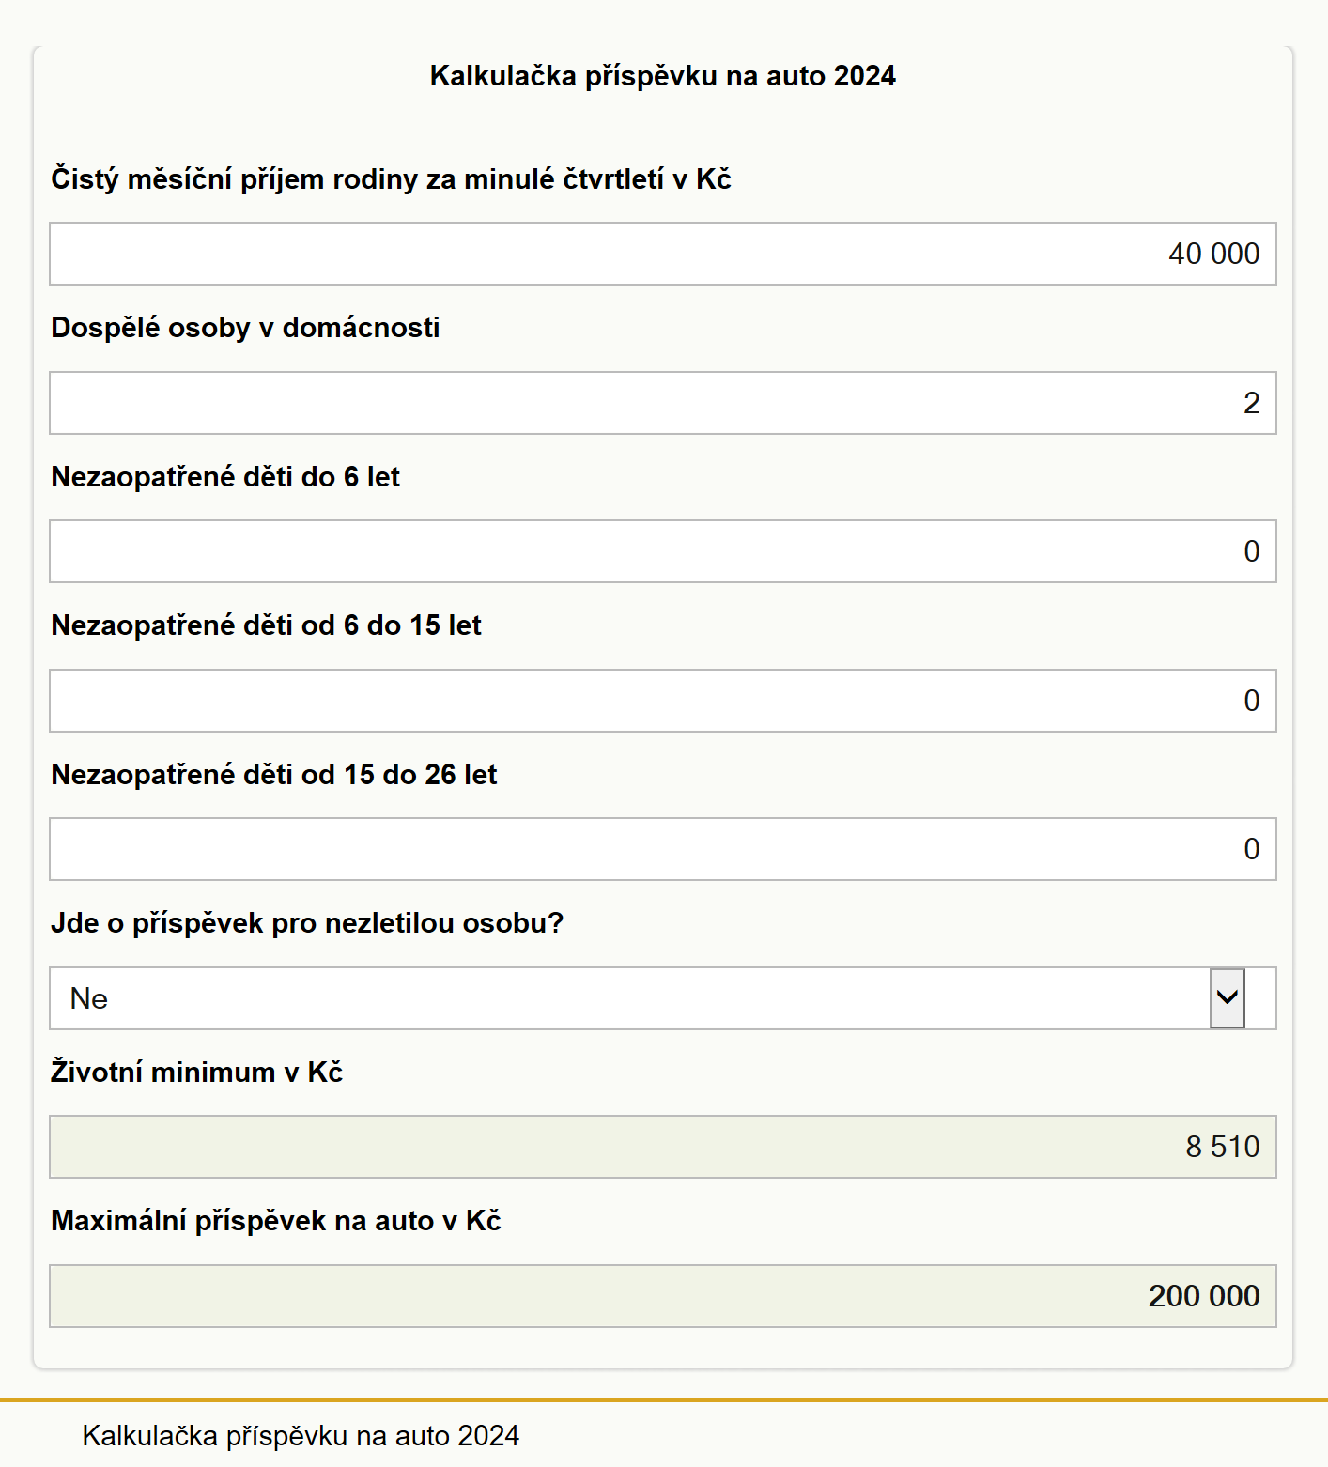
Task: Click the 'Nezaopatřené děti od 6 do 15 let' label
Action: click(266, 625)
